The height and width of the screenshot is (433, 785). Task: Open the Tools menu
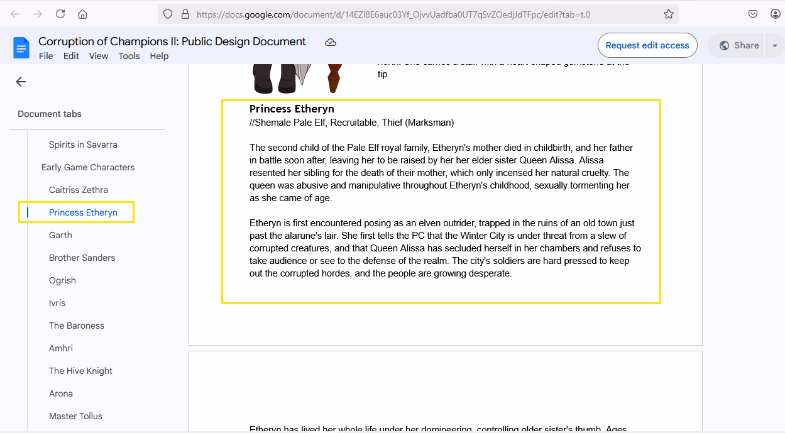[x=129, y=56]
